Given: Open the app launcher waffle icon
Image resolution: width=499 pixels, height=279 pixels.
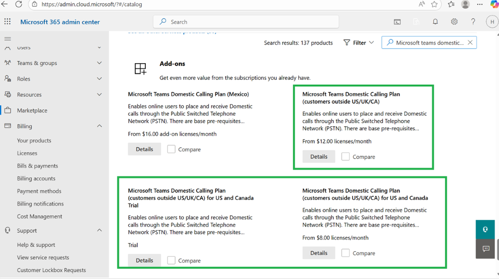Looking at the screenshot, I should [x=7, y=21].
